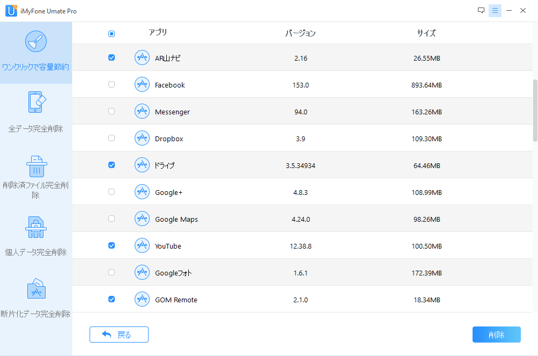The height and width of the screenshot is (356, 538).
Task: Open the 断片化データ完全削除 folder icon
Action: (x=36, y=289)
